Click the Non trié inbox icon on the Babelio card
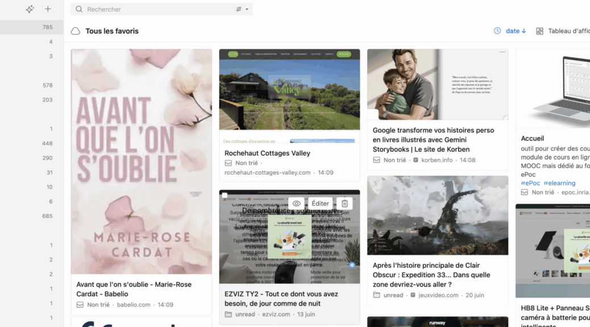Screen dimensions: 590x327 (x=80, y=305)
